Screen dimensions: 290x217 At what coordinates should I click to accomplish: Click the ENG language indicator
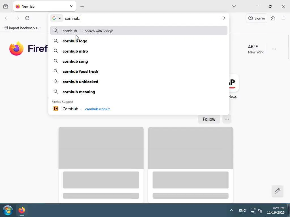point(242,210)
